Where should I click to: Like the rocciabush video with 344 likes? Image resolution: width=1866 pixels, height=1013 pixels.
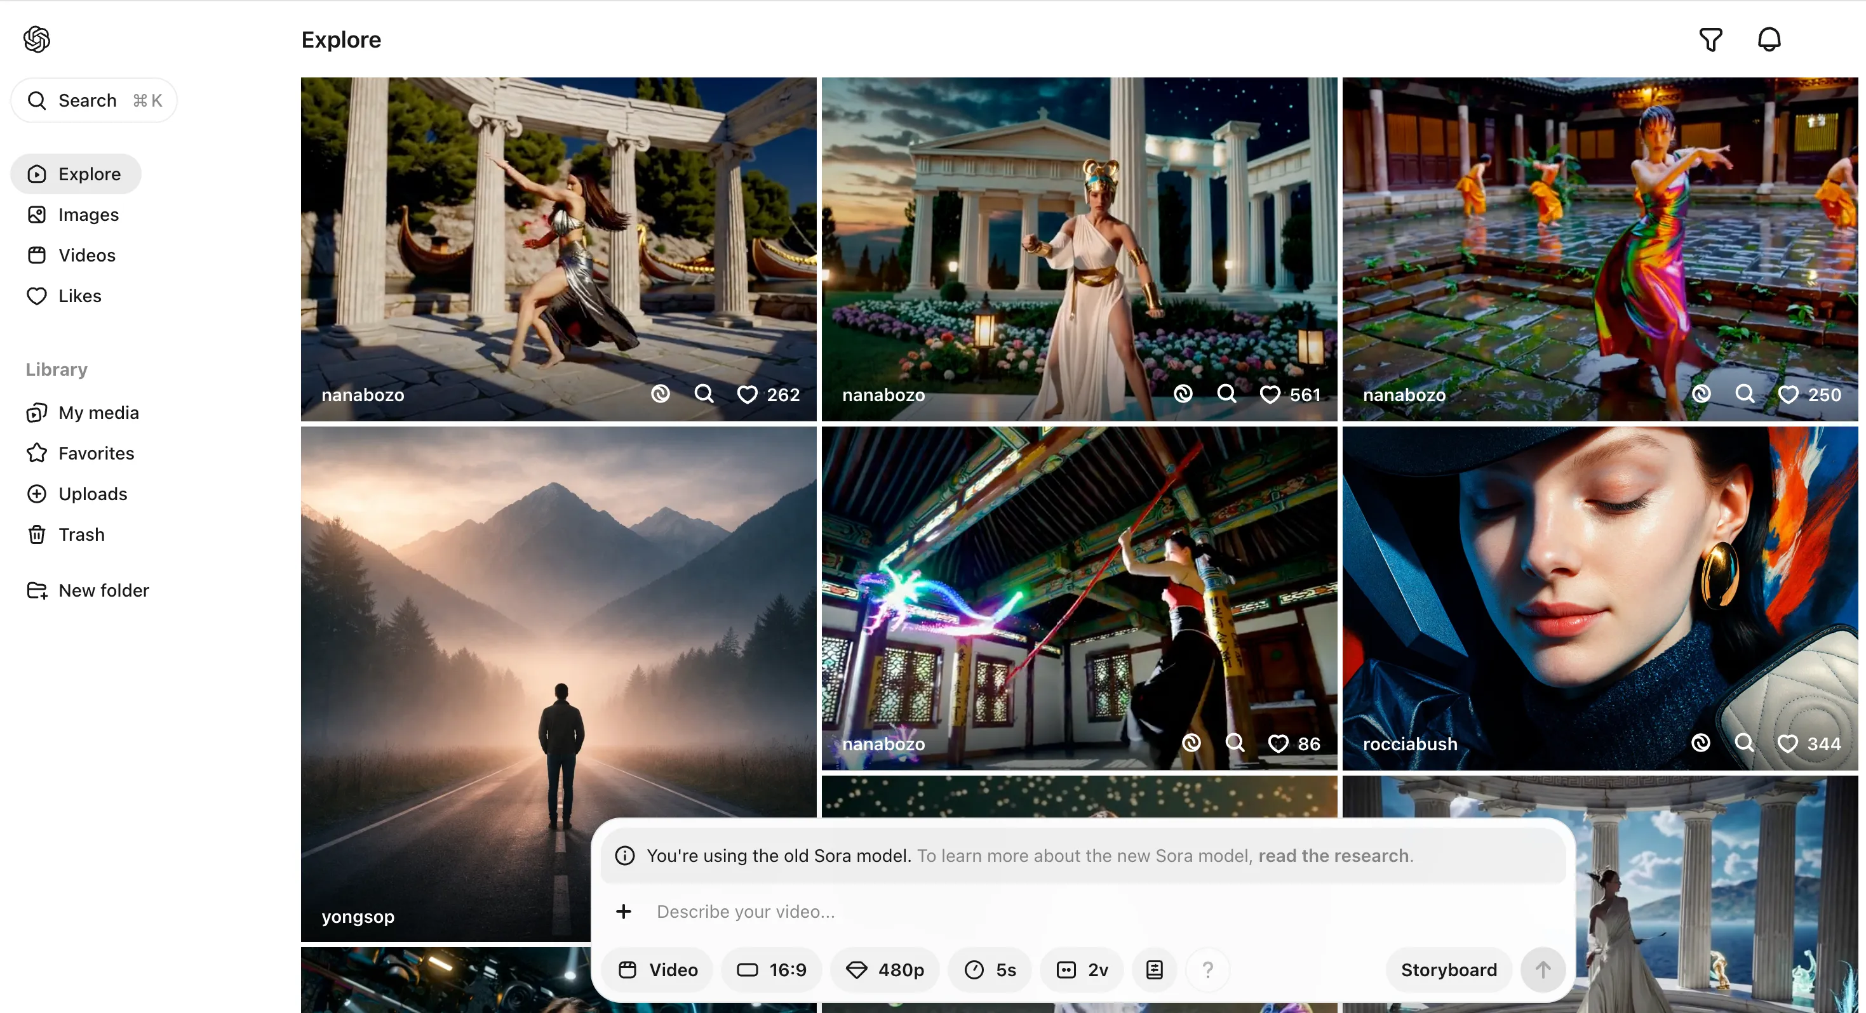1787,744
